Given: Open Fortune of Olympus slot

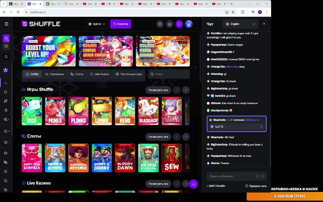Looking at the screenshot, I should [55, 158].
